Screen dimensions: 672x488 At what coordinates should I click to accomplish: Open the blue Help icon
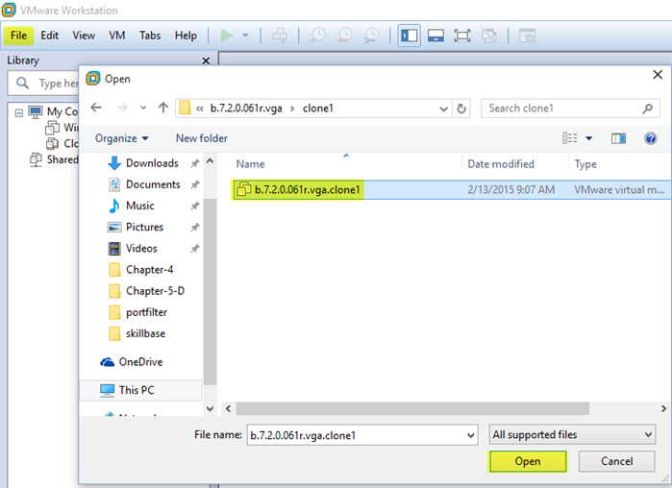point(650,138)
